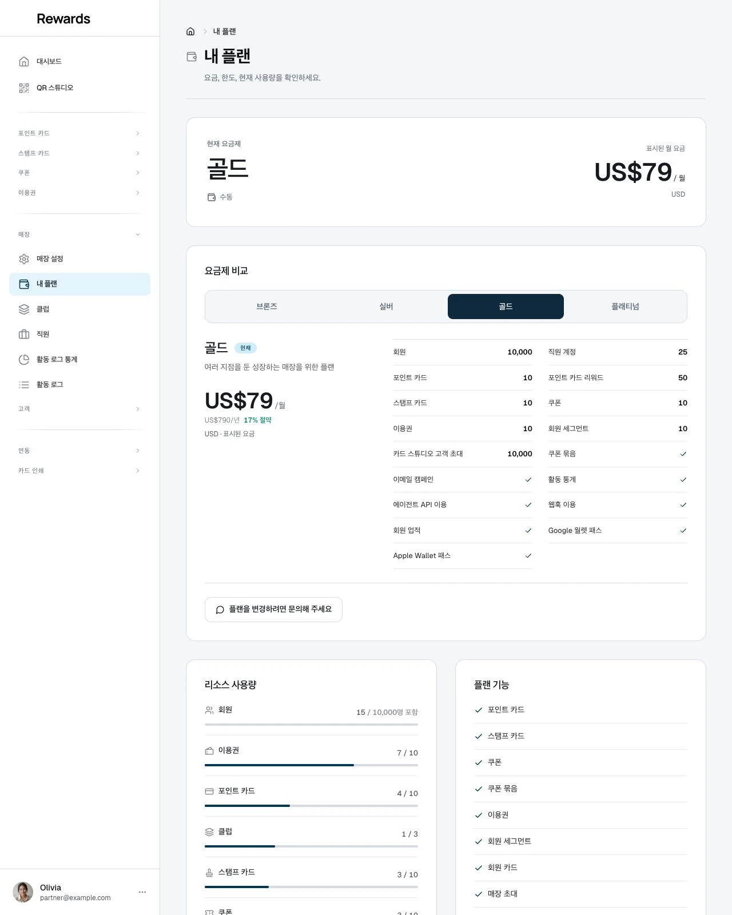Click the 이용권 7 / 10 progress bar
This screenshot has width=732, height=915.
tap(311, 765)
